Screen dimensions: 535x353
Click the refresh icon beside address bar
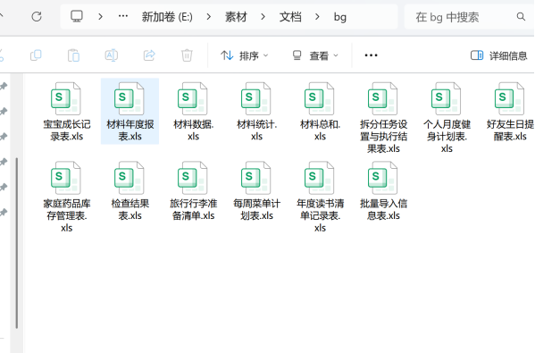[37, 16]
